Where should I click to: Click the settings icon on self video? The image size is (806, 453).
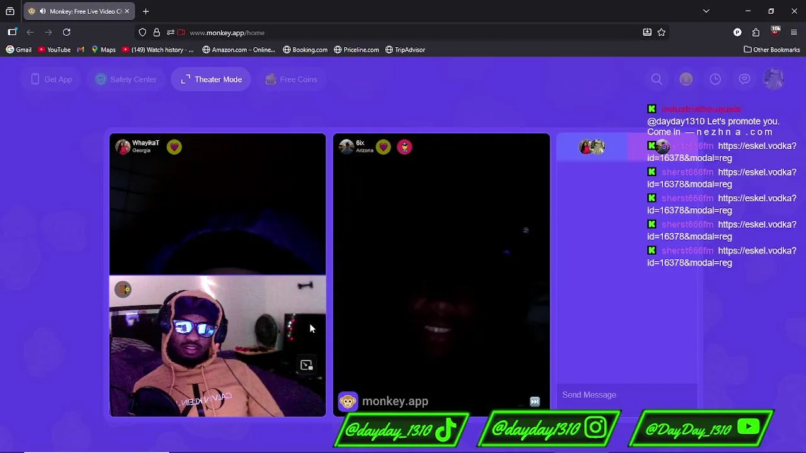tap(123, 289)
